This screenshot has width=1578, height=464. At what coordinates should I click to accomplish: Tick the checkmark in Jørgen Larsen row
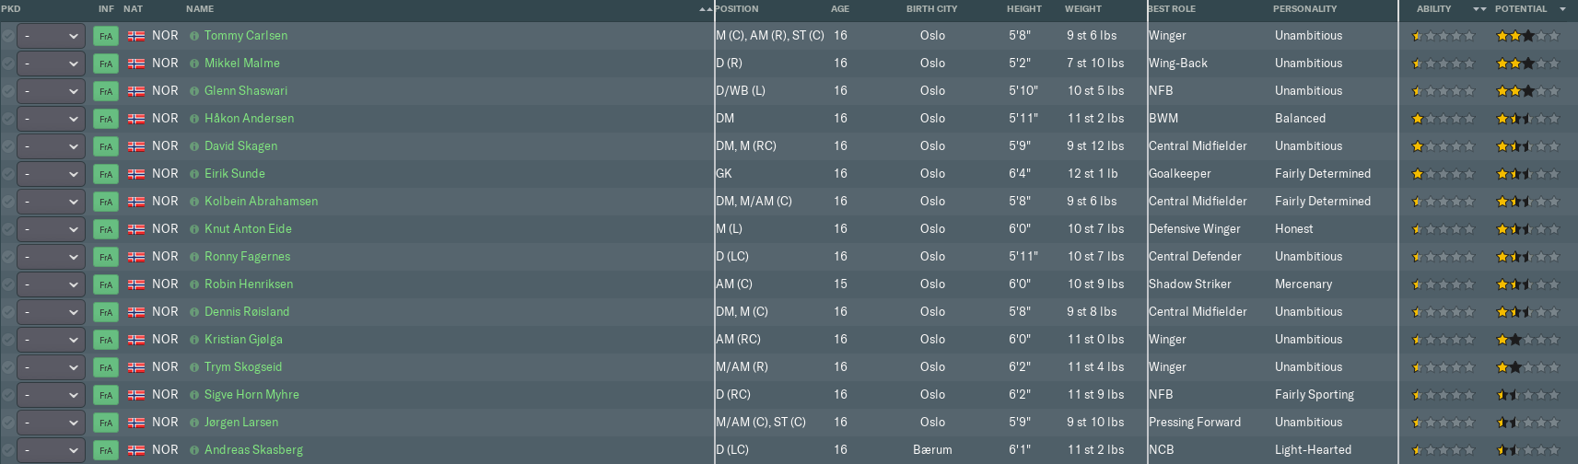[x=8, y=423]
